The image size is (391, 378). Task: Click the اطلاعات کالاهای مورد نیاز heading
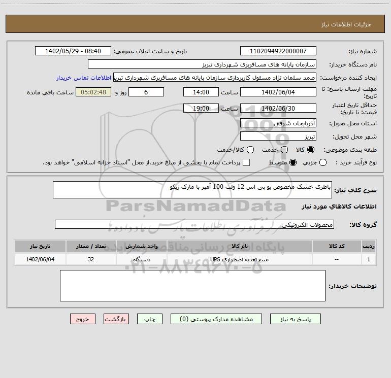coord(339,207)
